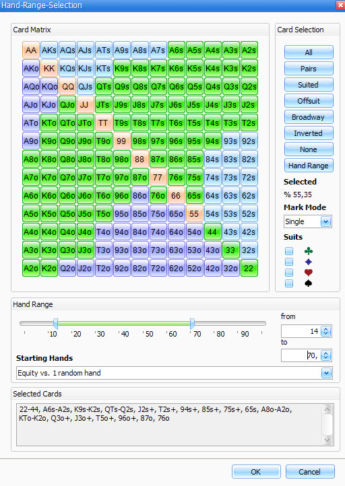Select all Suited hands button
The height and width of the screenshot is (486, 345).
[x=309, y=85]
